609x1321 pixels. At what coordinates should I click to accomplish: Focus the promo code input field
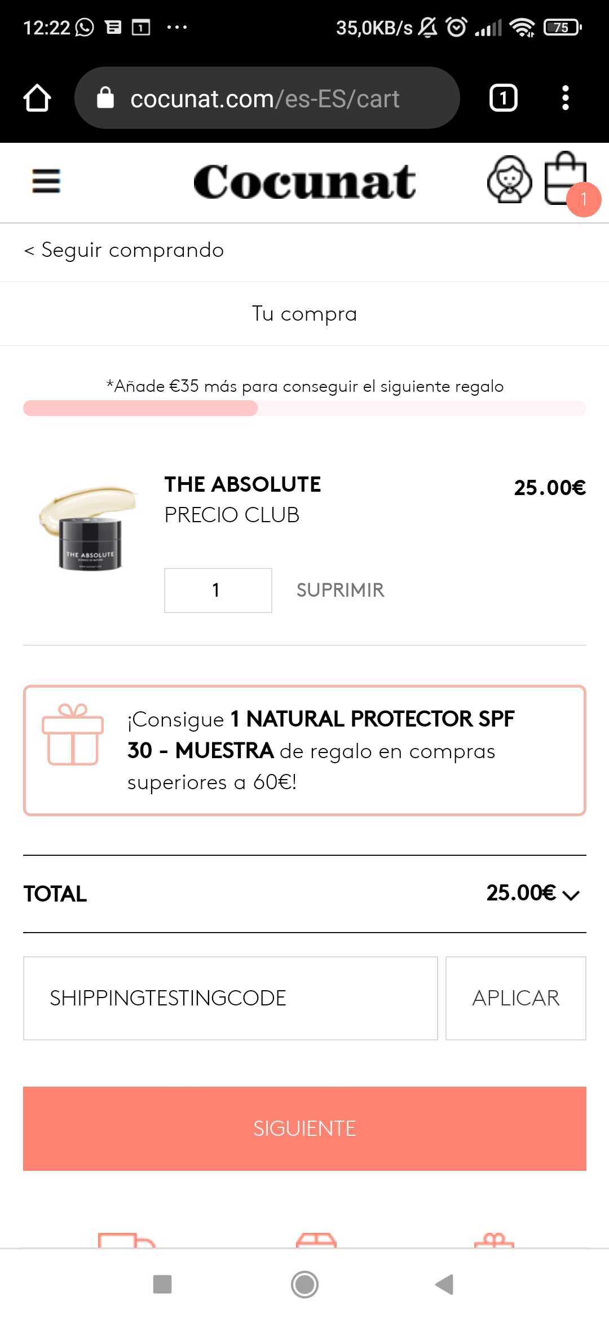pos(230,998)
